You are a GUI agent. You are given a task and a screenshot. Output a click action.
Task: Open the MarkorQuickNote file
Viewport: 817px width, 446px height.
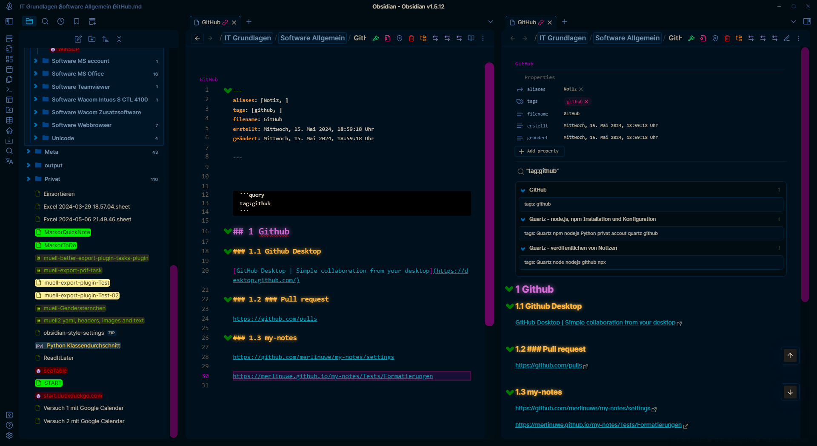pyautogui.click(x=63, y=232)
